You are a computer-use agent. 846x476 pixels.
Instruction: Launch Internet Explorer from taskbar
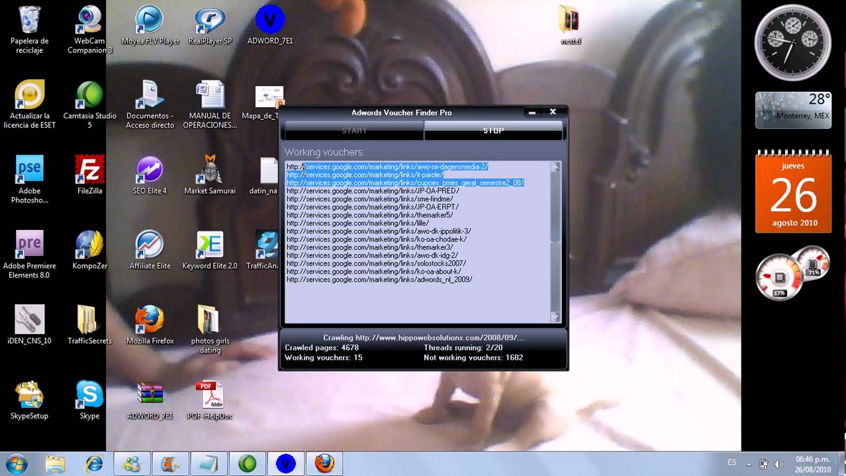tap(94, 464)
